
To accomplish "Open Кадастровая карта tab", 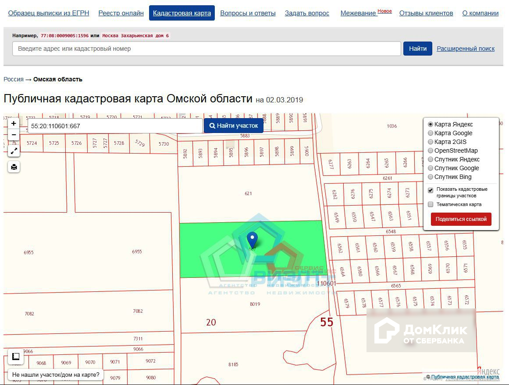I will pos(182,13).
